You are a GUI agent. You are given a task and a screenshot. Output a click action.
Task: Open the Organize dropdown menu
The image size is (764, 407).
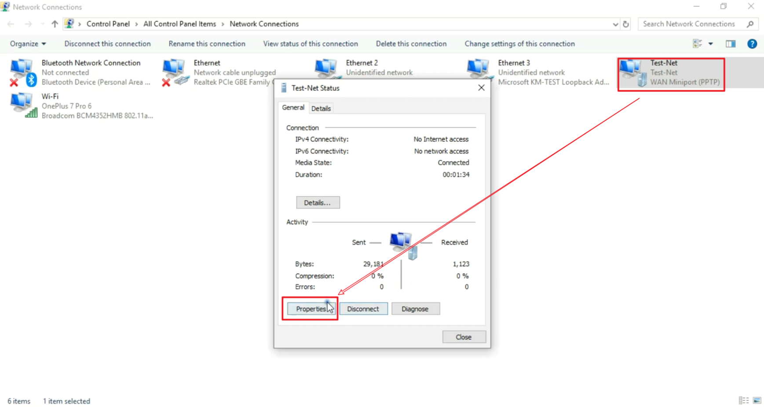pos(28,44)
